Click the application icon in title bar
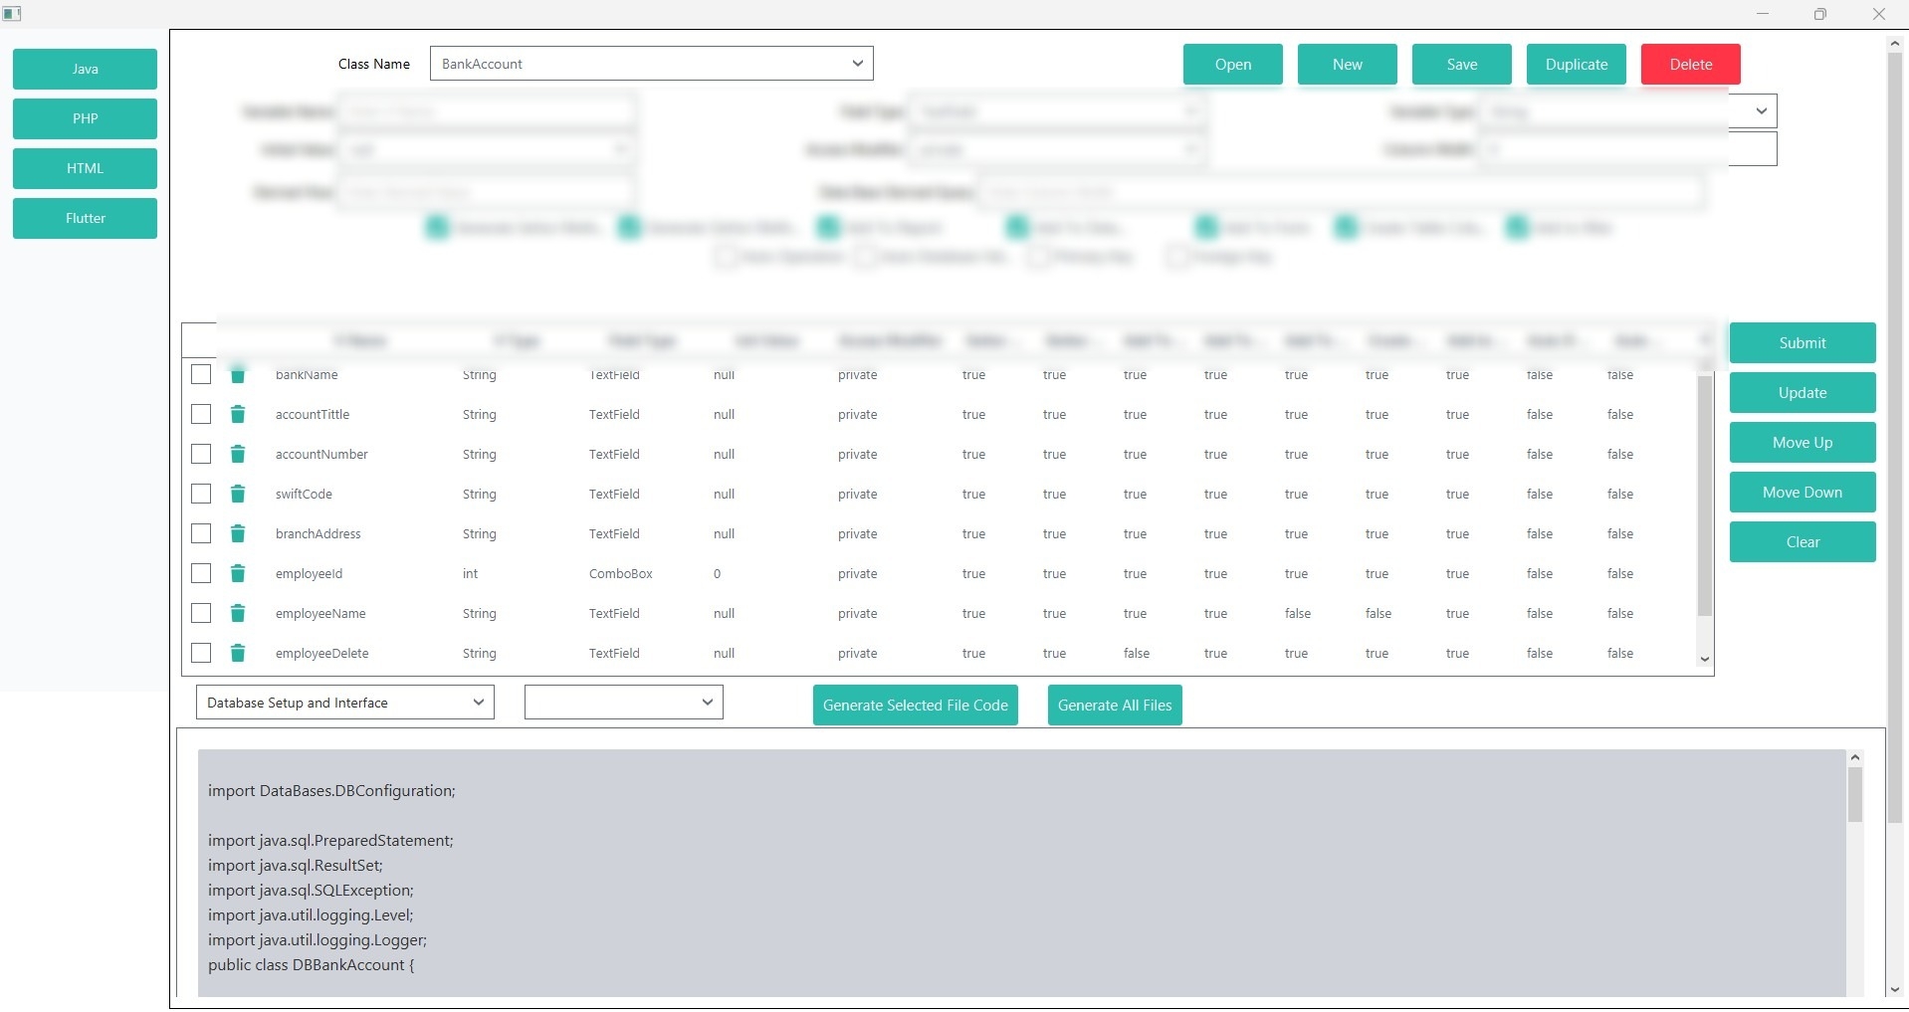Viewport: 1909px width, 1012px height. 13,14
